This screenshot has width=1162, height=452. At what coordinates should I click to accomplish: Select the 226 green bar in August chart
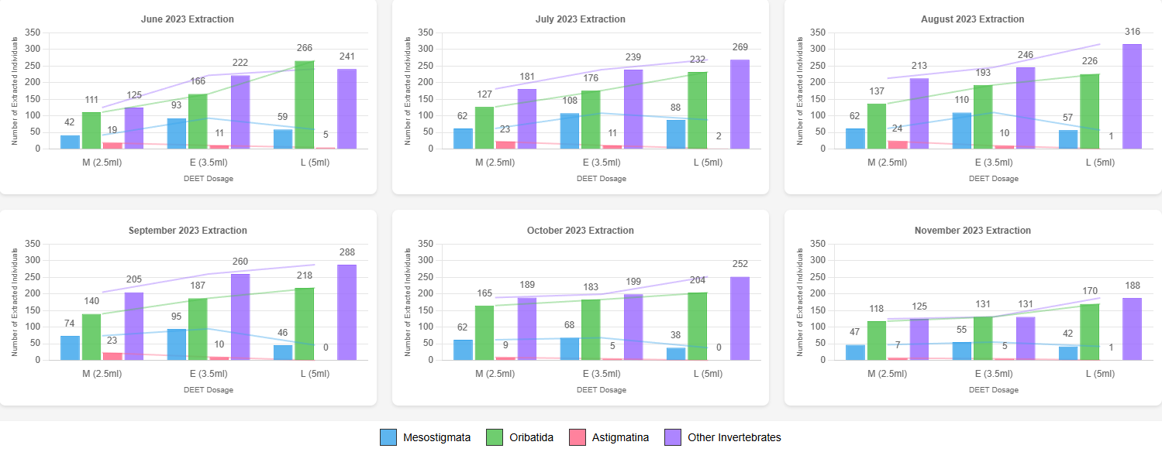pyautogui.click(x=1089, y=111)
